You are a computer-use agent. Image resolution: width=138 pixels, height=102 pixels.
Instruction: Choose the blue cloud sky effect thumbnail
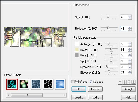(60, 84)
